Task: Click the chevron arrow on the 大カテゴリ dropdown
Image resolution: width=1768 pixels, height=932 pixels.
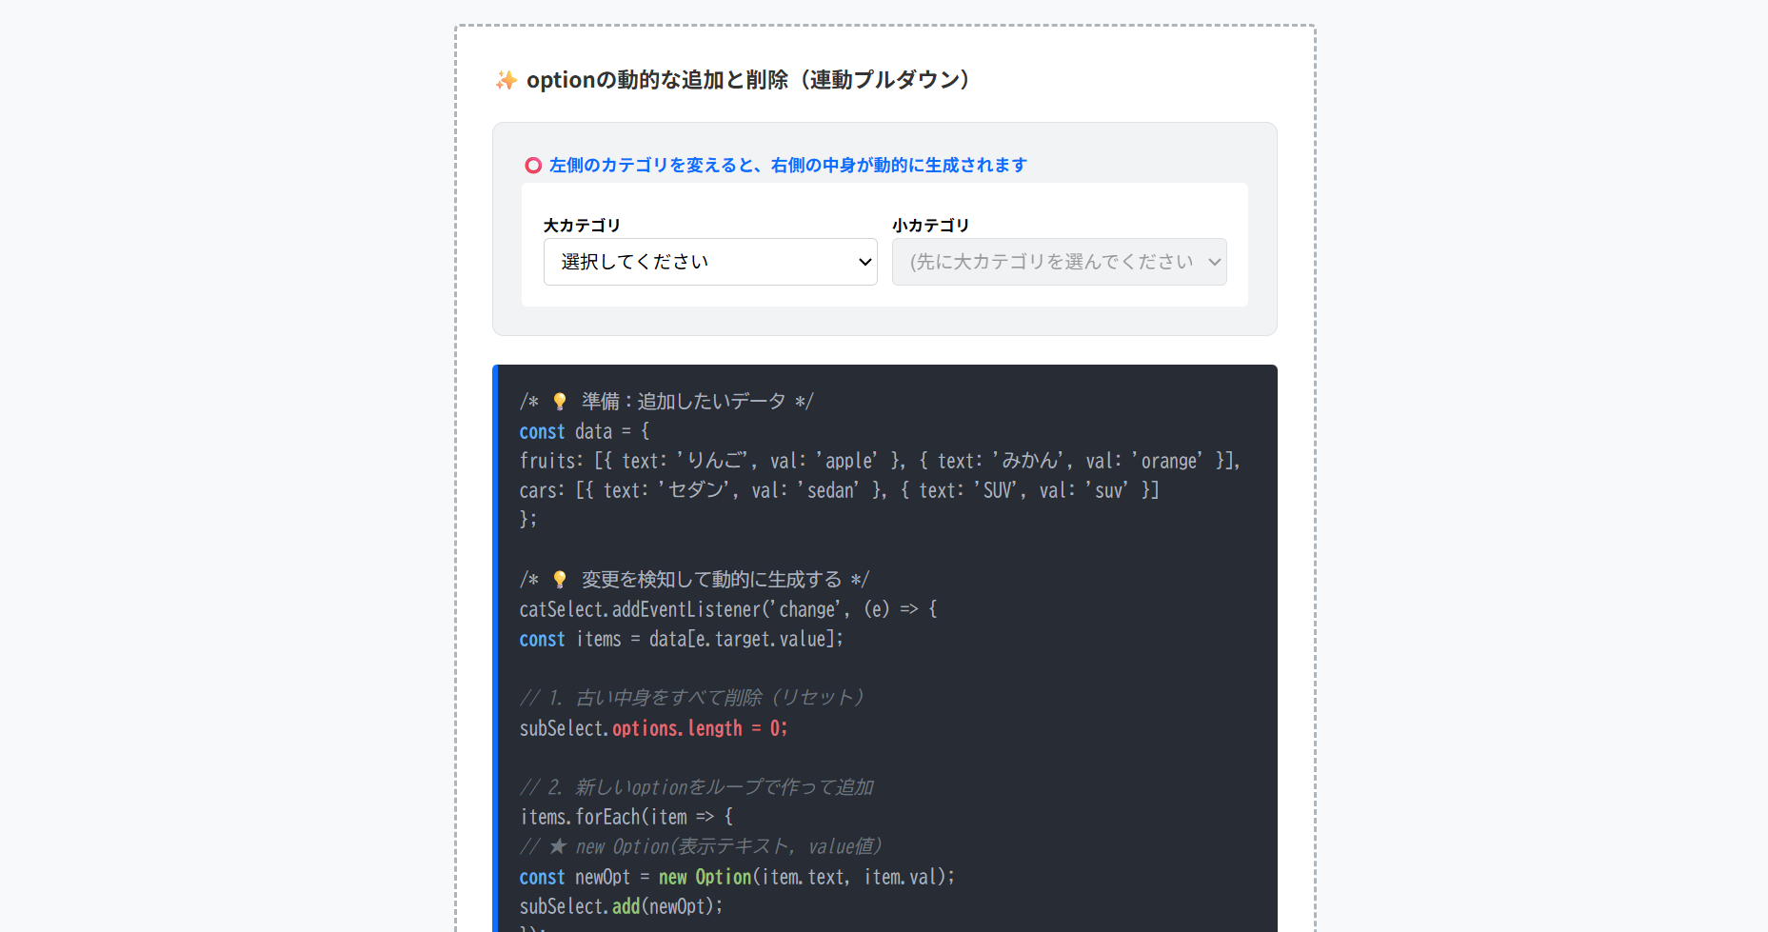Action: click(x=863, y=262)
